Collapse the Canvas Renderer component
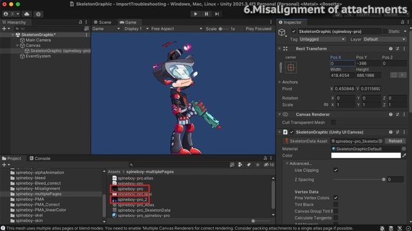The height and width of the screenshot is (231, 412). pos(279,114)
